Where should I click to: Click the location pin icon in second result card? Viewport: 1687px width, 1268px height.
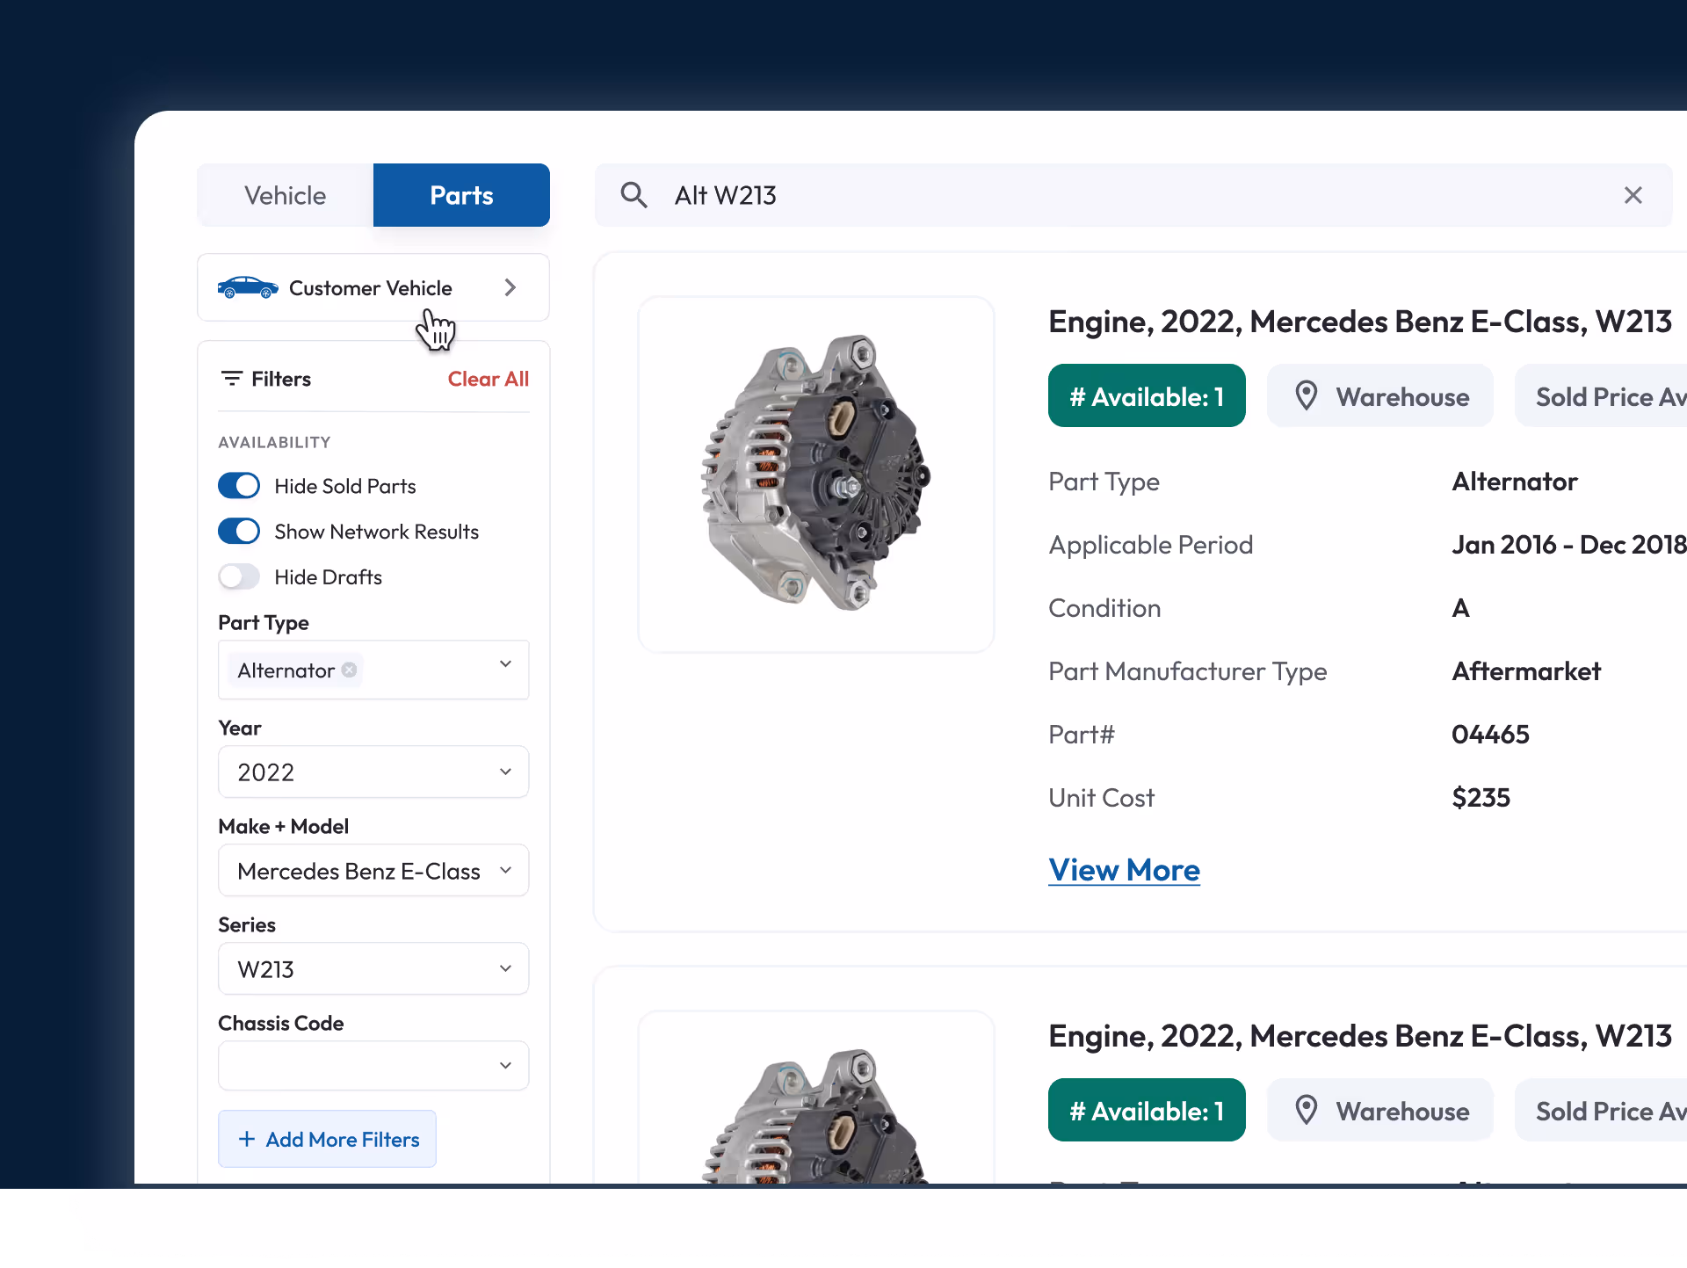click(x=1307, y=1111)
